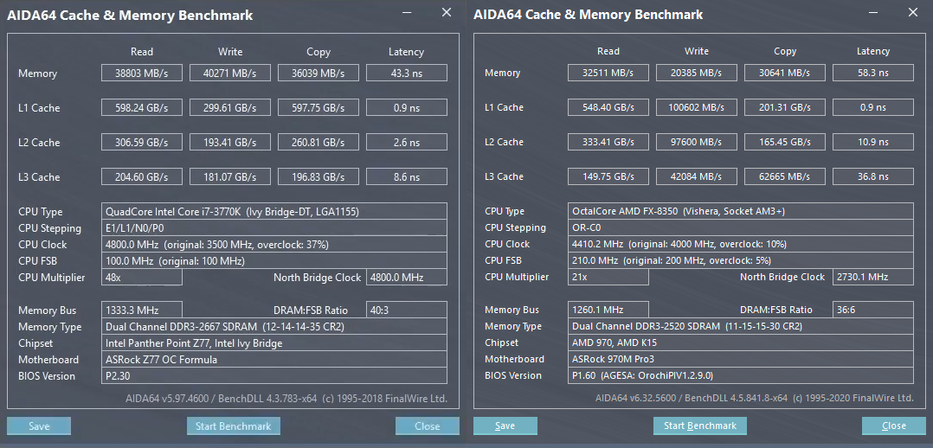Select the QuadCore Intel Core i7-3770K CPU Type field

pyautogui.click(x=273, y=212)
